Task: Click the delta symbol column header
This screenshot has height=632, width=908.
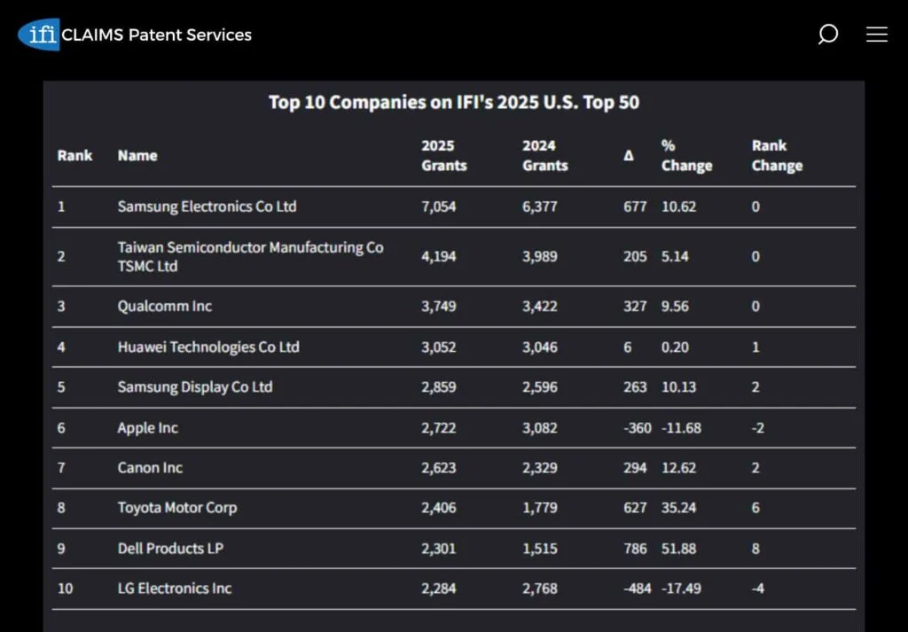Action: pyautogui.click(x=629, y=156)
